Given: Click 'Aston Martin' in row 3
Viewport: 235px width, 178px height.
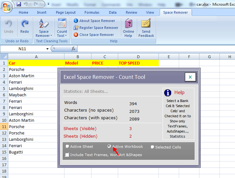Looking at the screenshot, I should pos(33,76).
